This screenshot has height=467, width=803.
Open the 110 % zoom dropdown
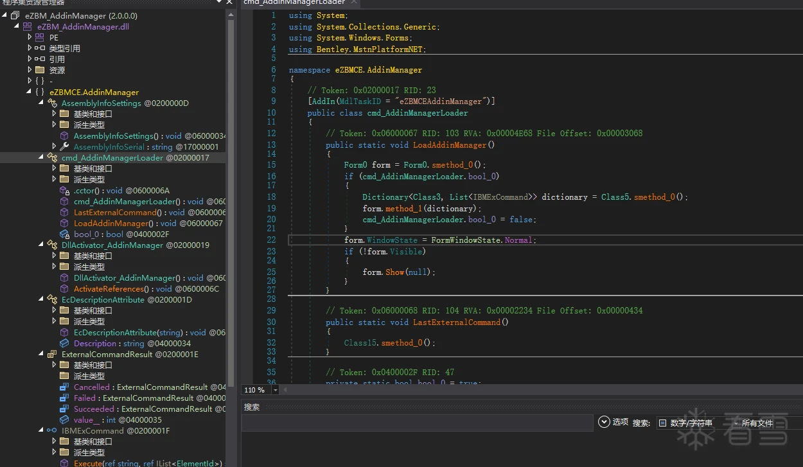click(276, 390)
